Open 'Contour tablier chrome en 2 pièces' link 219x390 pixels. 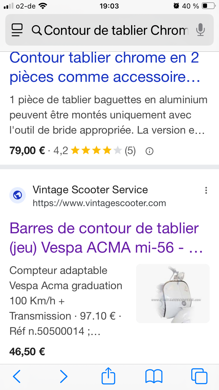pos(105,67)
